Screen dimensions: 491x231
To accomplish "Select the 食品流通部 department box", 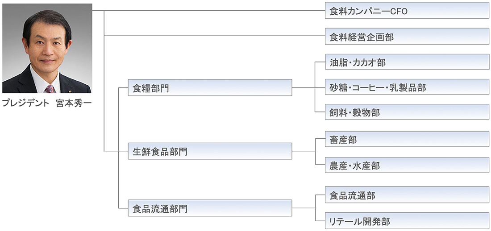I will click(x=407, y=195).
